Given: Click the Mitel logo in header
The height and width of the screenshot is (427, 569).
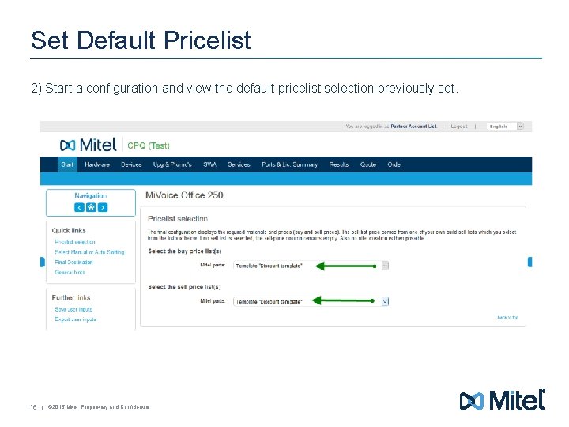Looking at the screenshot, I should [x=89, y=145].
